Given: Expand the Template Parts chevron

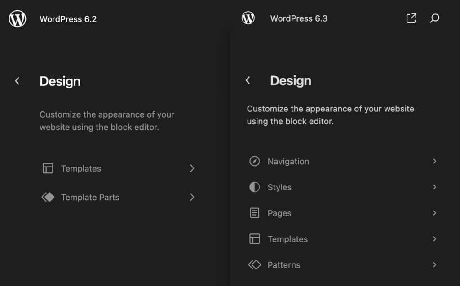Looking at the screenshot, I should pos(192,197).
